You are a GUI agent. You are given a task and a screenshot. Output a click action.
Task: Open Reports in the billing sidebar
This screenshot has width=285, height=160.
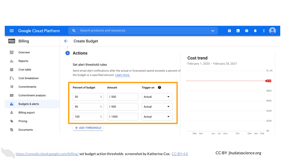[x=23, y=61]
